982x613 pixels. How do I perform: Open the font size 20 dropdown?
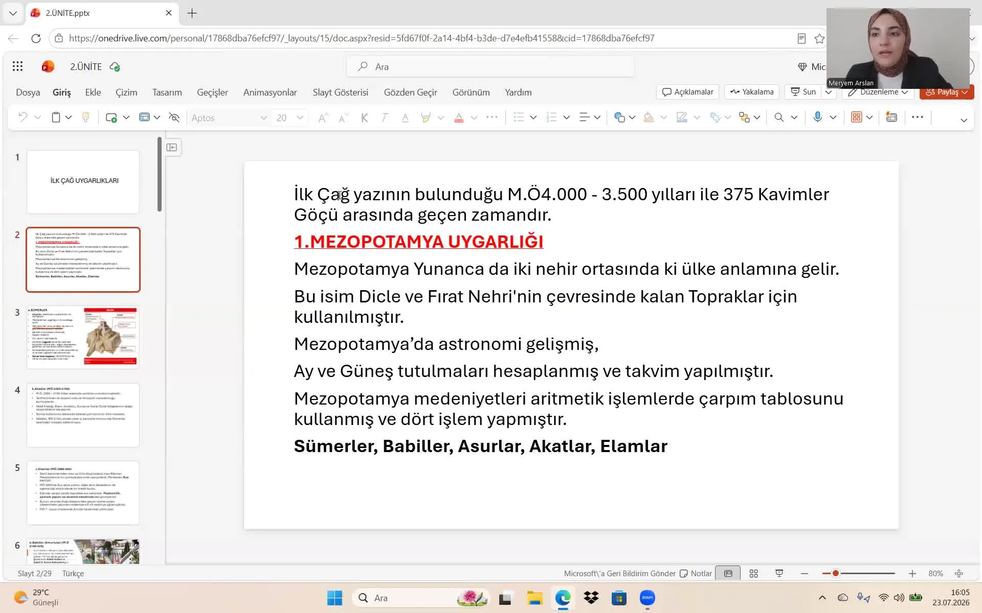(300, 118)
